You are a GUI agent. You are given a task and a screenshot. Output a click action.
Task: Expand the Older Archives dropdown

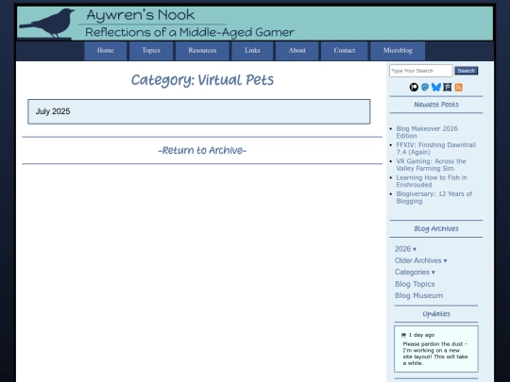point(421,260)
